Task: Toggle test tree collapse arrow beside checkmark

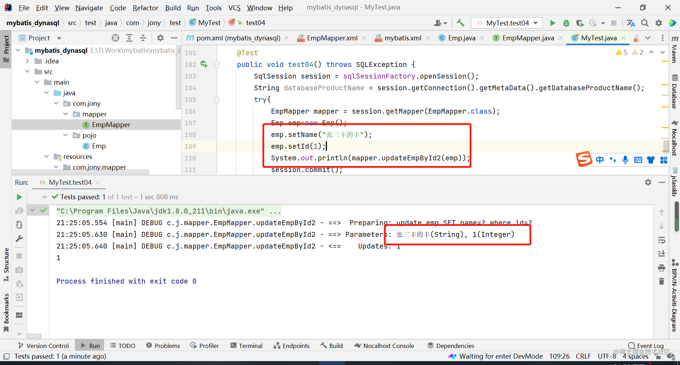Action: pyautogui.click(x=32, y=210)
